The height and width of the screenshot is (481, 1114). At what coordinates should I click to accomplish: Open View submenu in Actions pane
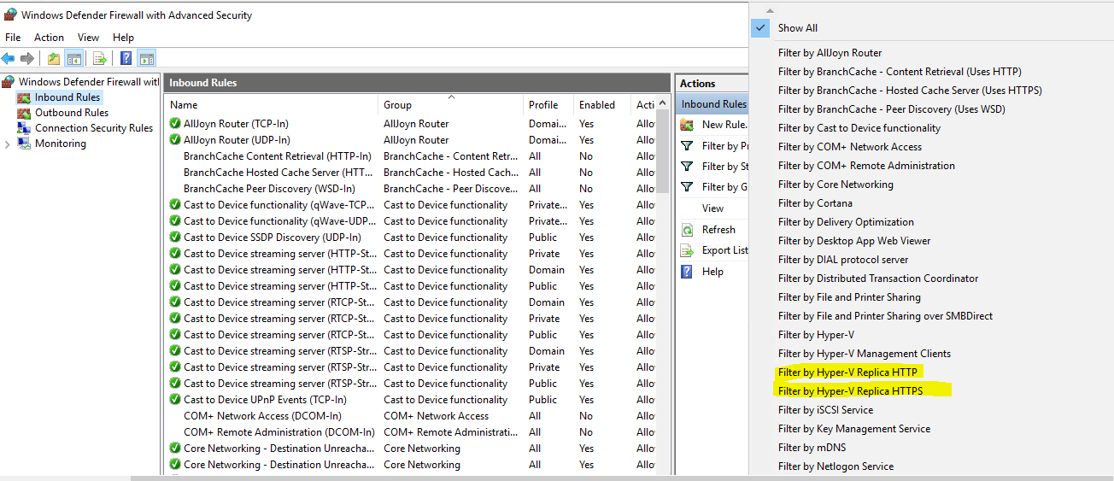pyautogui.click(x=712, y=208)
